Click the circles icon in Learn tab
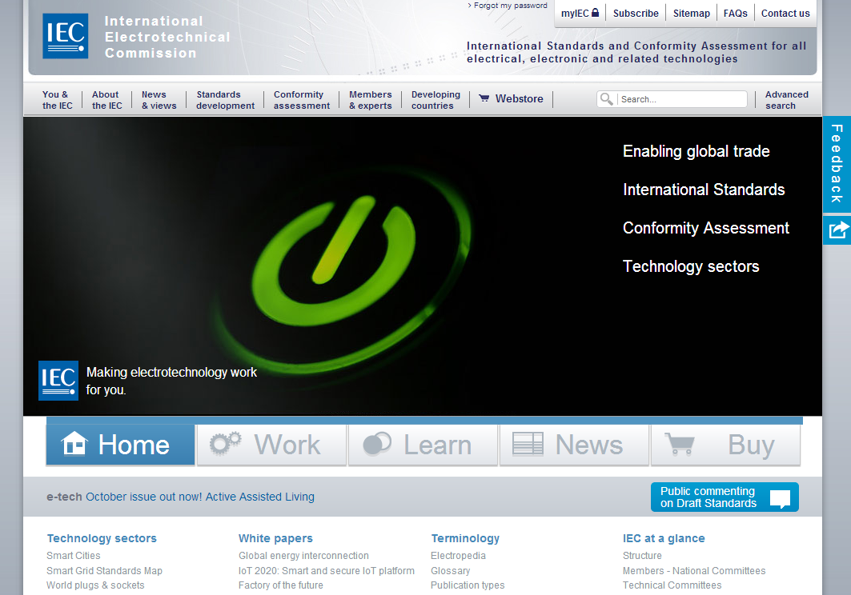The height and width of the screenshot is (595, 851). [x=376, y=443]
